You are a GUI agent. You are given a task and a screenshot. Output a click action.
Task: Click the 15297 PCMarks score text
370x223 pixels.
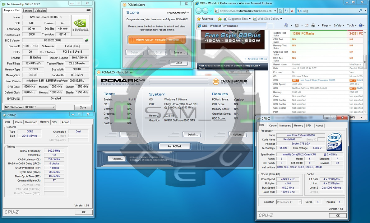pos(303,34)
